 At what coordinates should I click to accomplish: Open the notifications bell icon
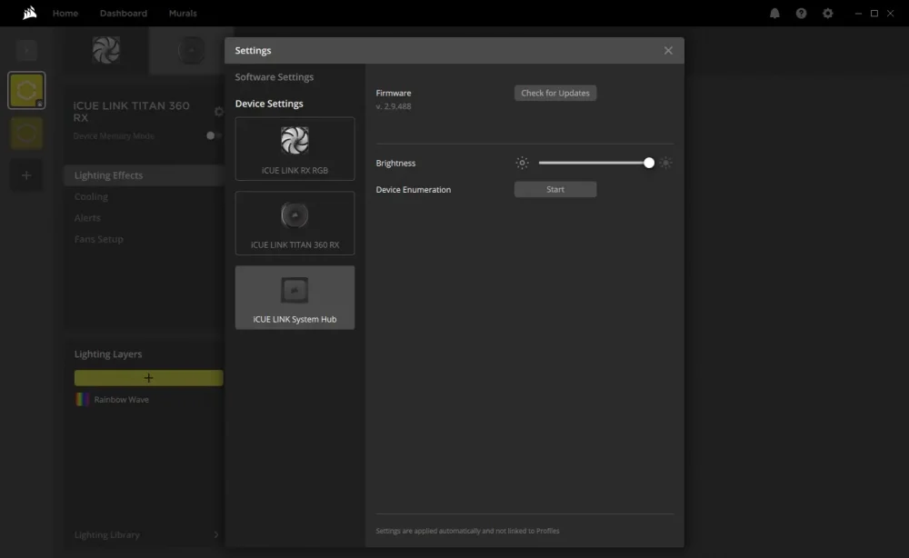click(x=774, y=14)
